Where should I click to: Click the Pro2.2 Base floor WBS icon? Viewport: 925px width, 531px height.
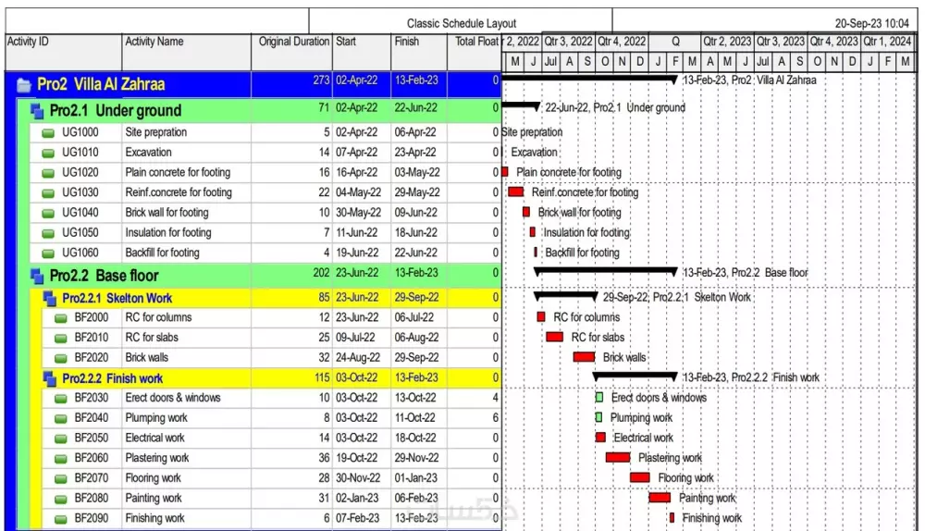(37, 276)
